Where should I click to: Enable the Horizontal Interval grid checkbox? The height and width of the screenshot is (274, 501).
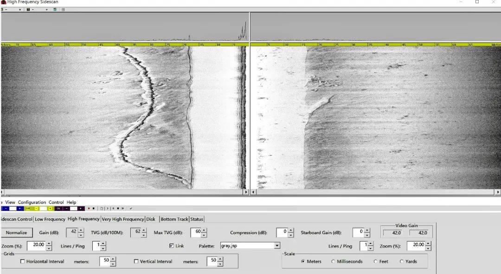point(23,261)
